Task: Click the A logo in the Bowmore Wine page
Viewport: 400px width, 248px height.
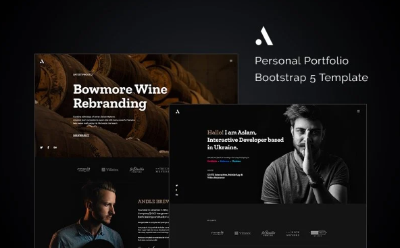Action: (42, 61)
